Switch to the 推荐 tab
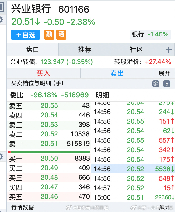The height and width of the screenshot is (212, 175). click(x=84, y=49)
